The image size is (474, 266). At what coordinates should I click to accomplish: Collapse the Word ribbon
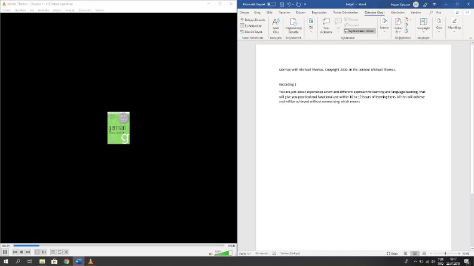(470, 38)
